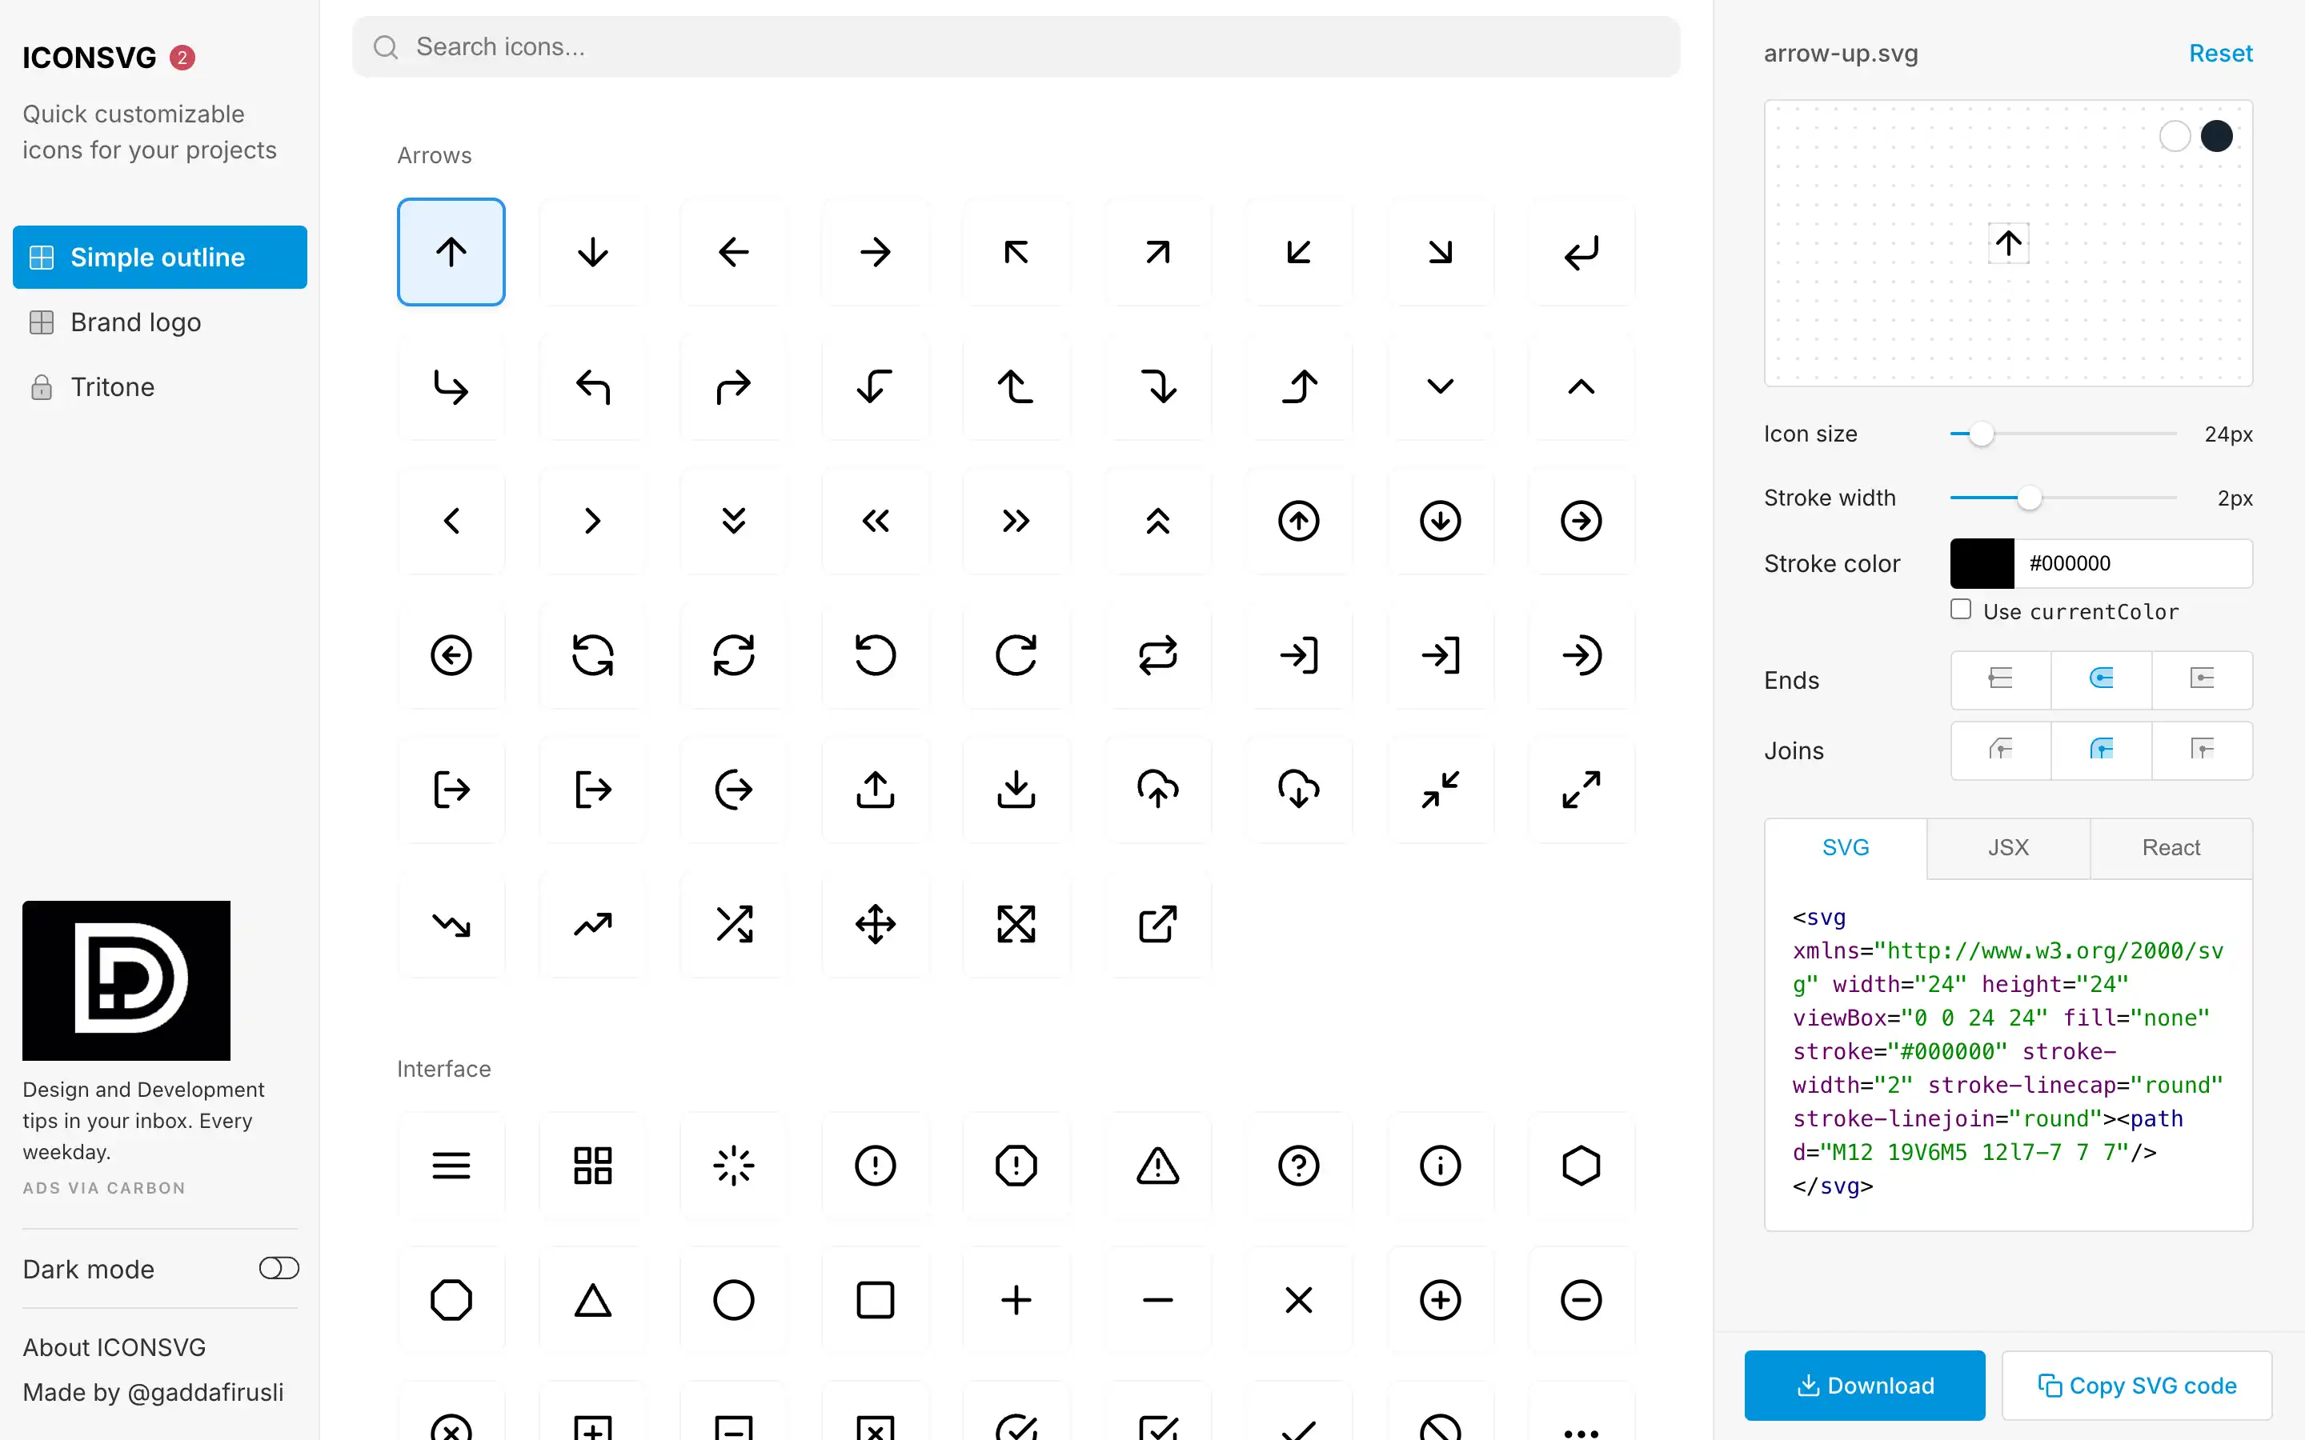2305x1440 pixels.
Task: Click the Search icons field
Action: [x=1016, y=46]
